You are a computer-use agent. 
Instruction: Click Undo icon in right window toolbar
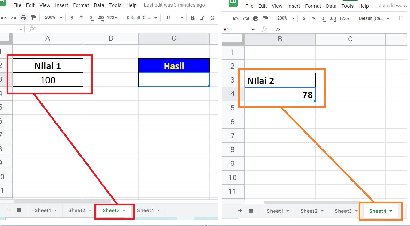coord(236,18)
